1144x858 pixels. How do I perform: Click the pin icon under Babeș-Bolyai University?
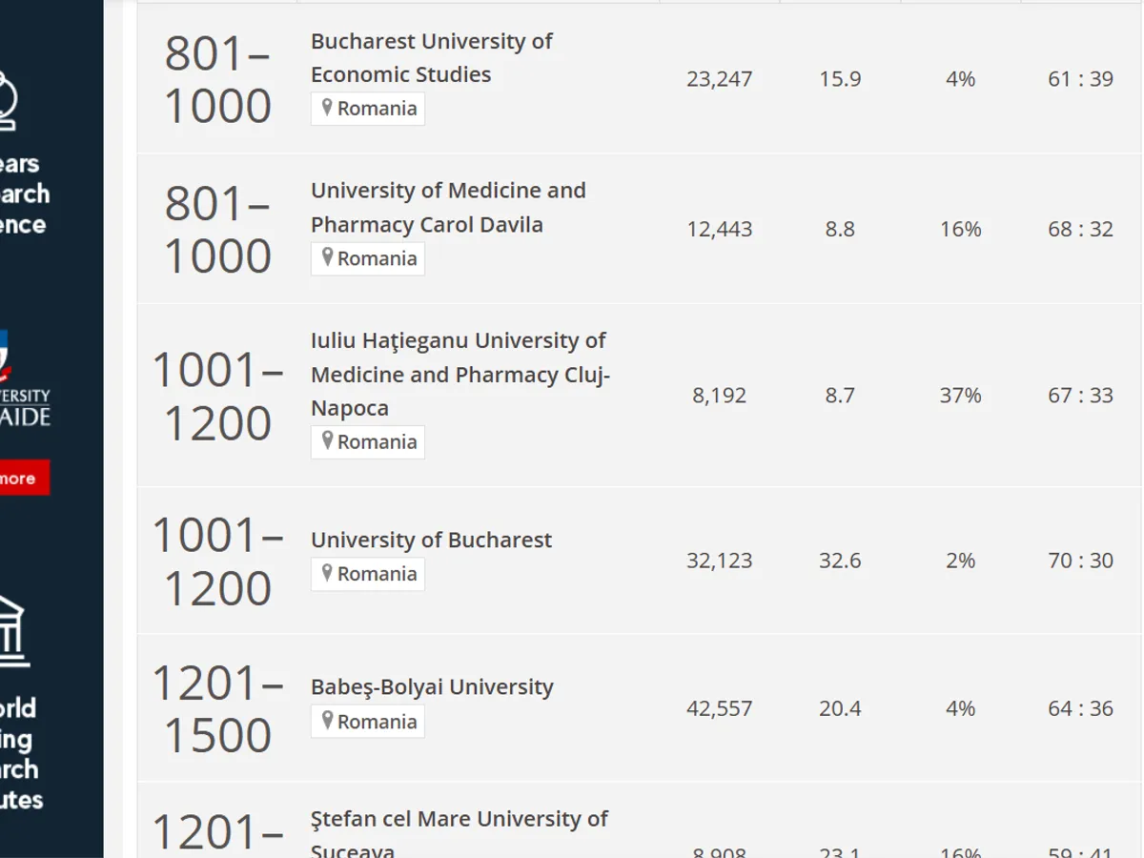(327, 722)
